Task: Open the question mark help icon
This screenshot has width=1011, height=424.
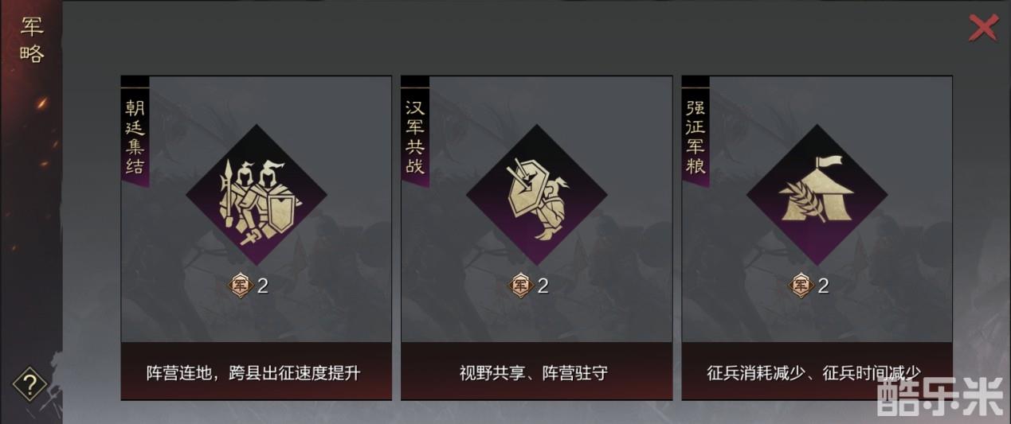Action: pyautogui.click(x=30, y=386)
